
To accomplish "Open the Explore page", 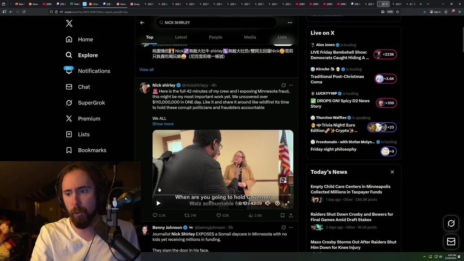I will tap(82, 55).
